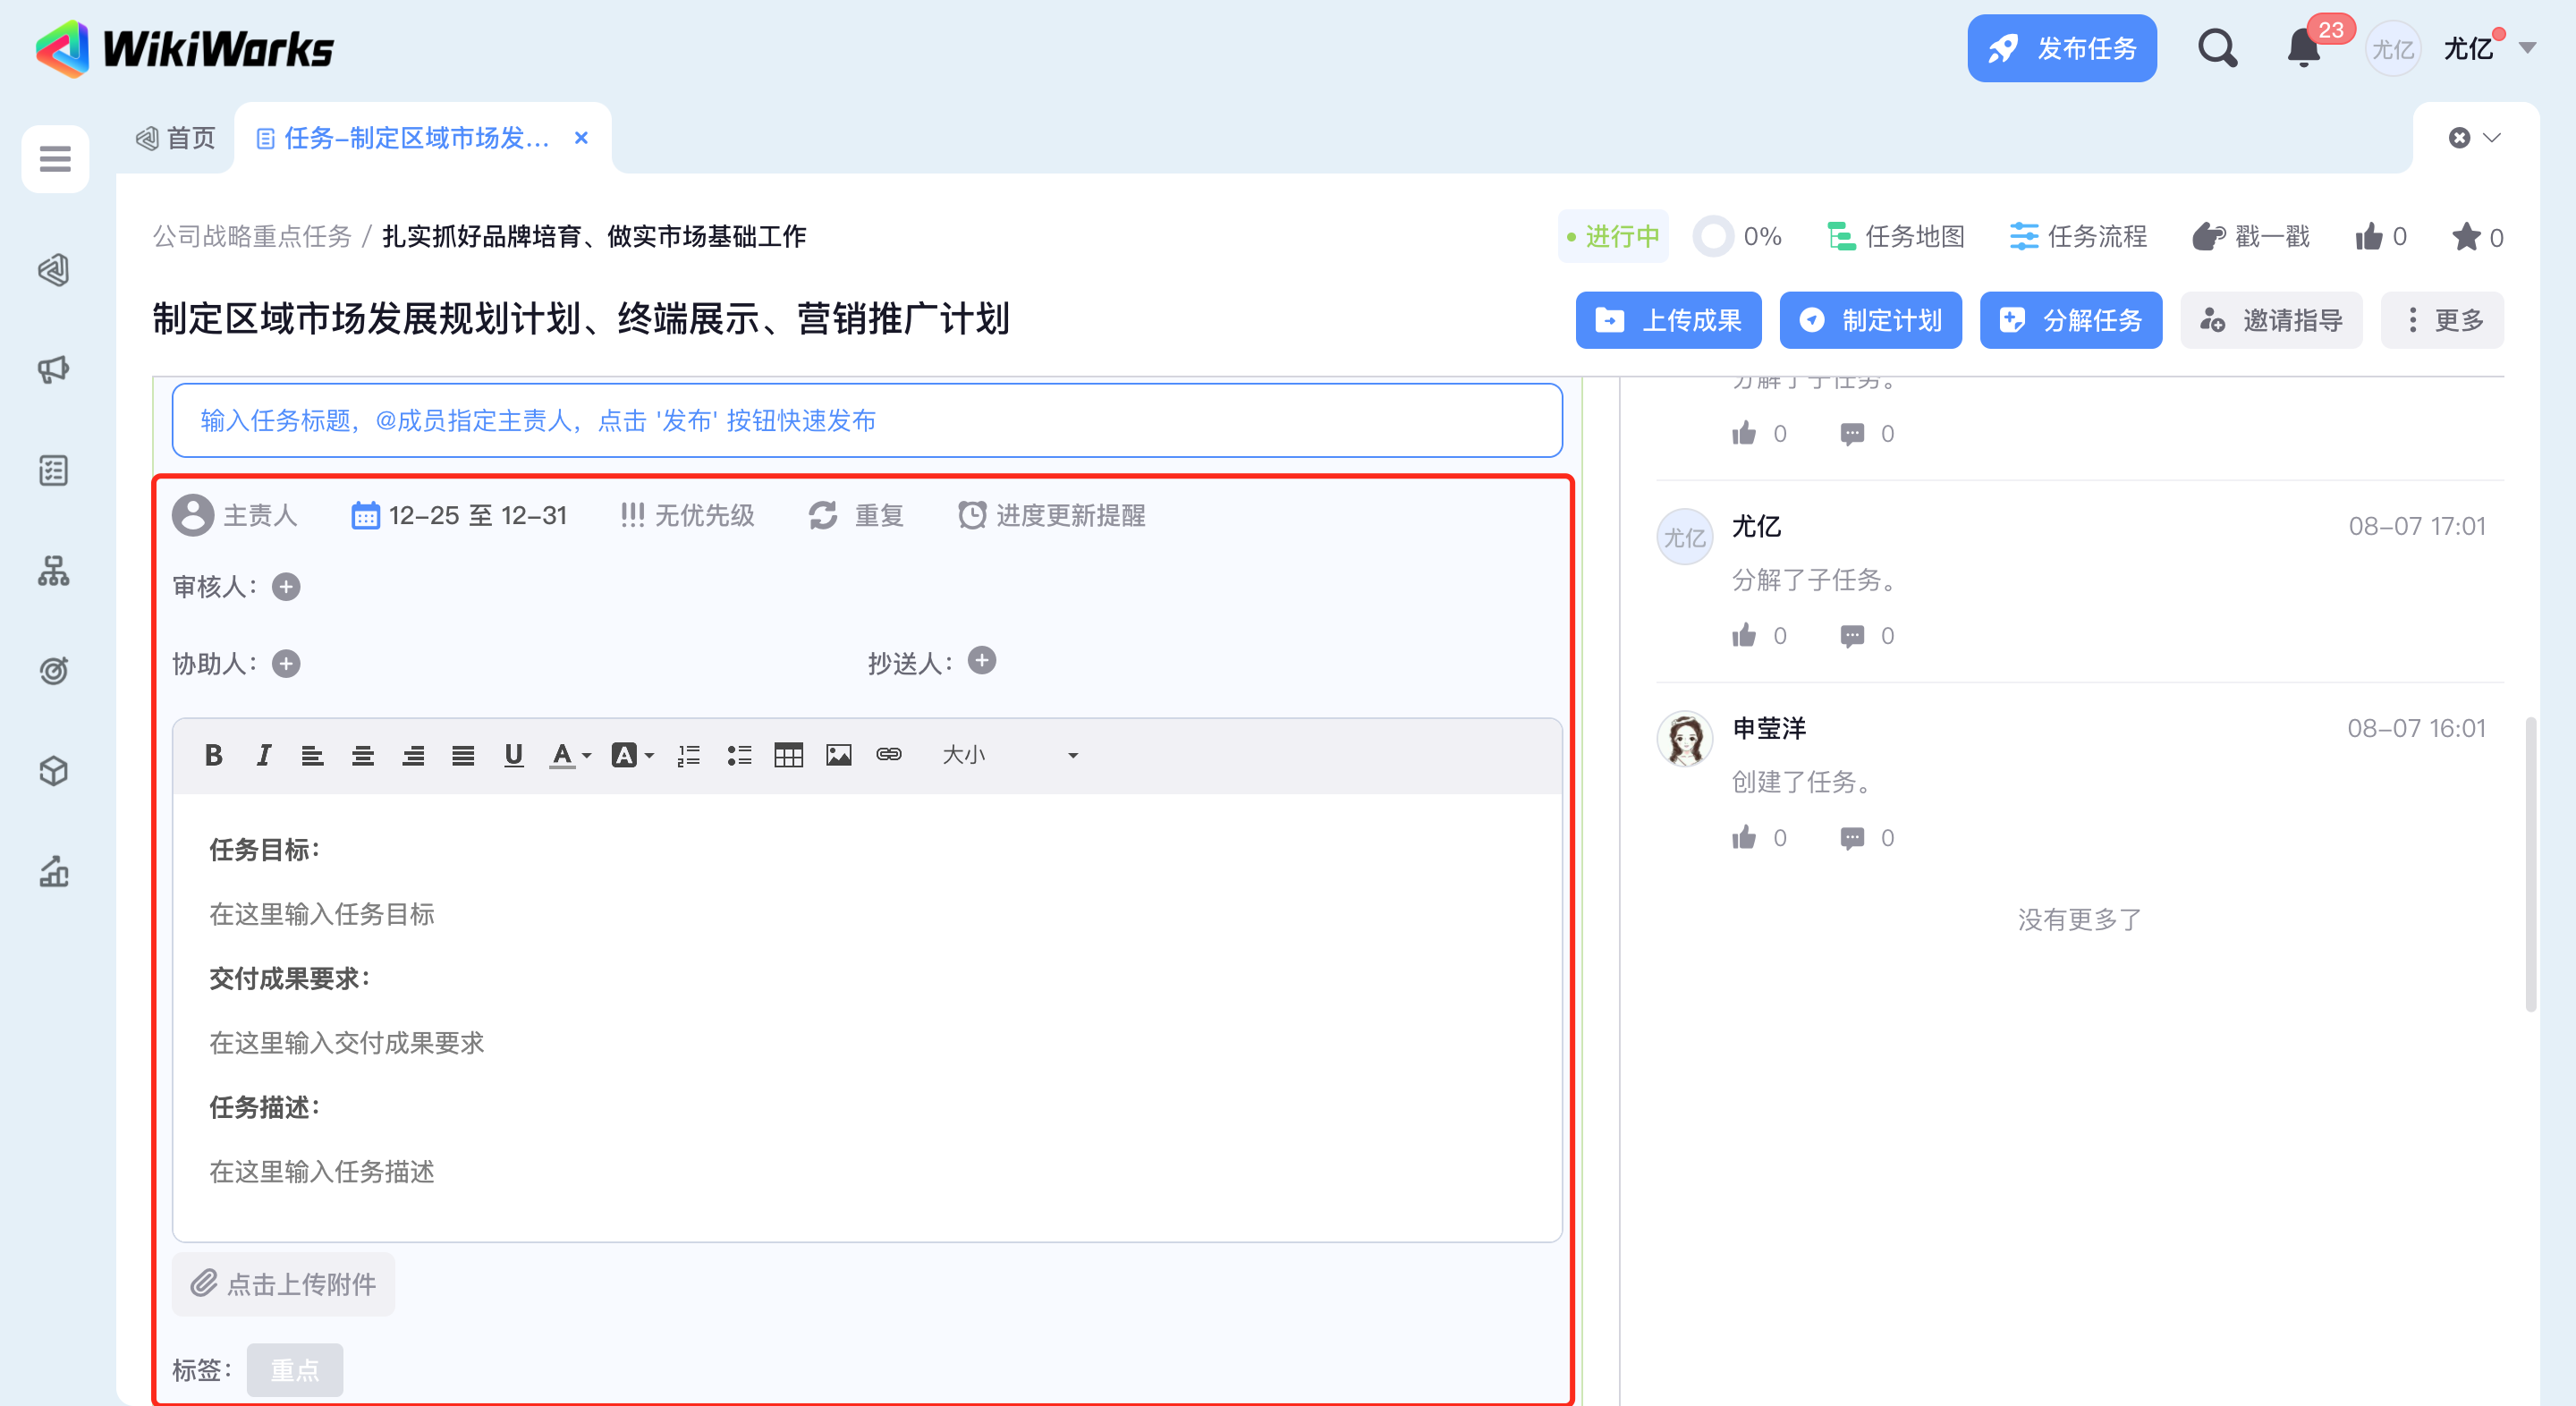Click the insert image icon
Image resolution: width=2576 pixels, height=1406 pixels.
pos(838,755)
